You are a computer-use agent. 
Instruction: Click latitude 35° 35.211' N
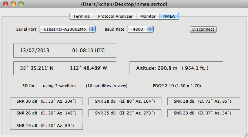37,68
